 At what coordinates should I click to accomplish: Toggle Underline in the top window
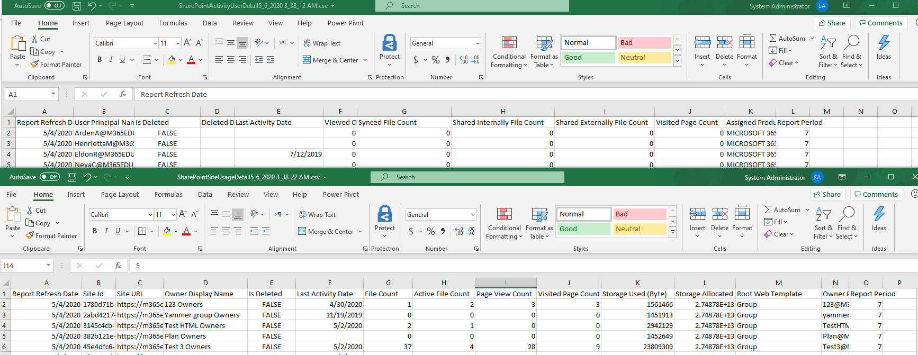coord(122,60)
